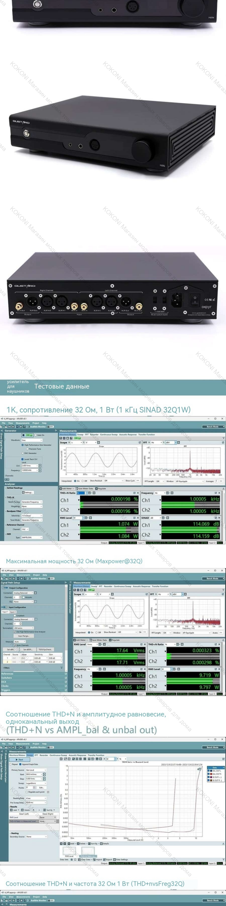Toggle Use High Performance Sine Analyzer checkbox
The width and height of the screenshot is (226, 906).
[x=16, y=631]
